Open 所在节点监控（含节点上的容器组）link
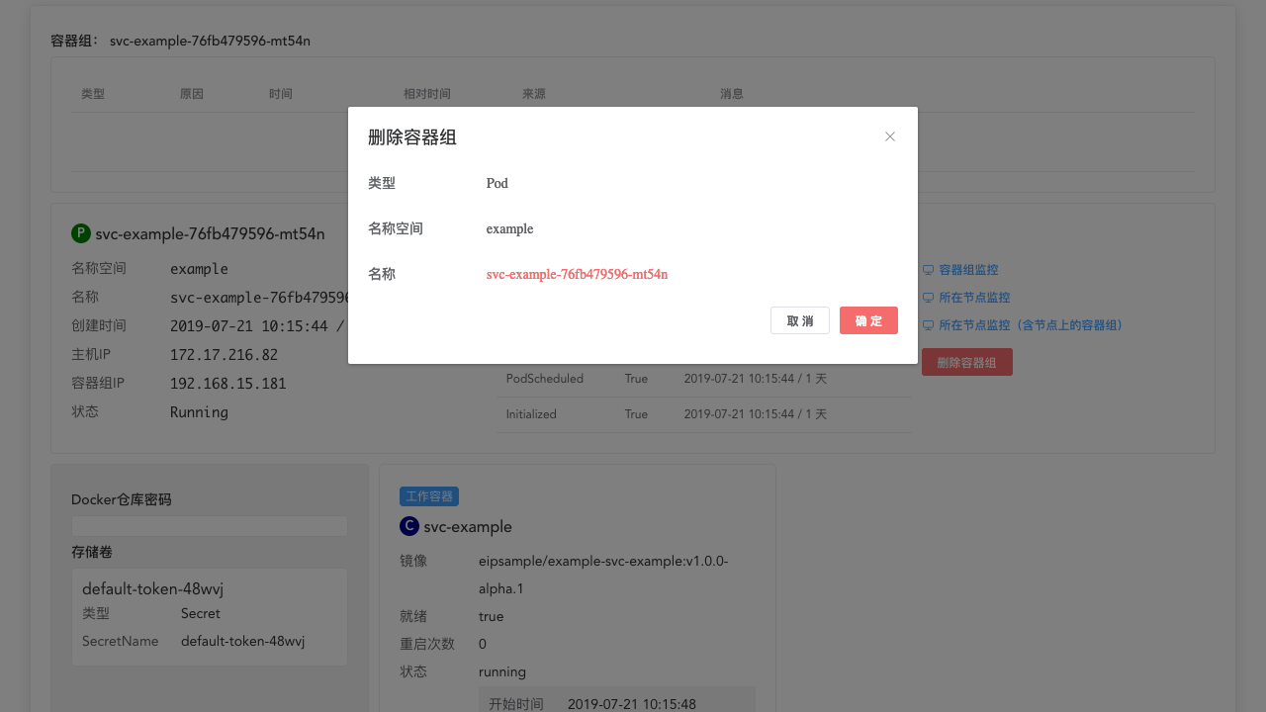Image resolution: width=1266 pixels, height=712 pixels. tap(1031, 325)
